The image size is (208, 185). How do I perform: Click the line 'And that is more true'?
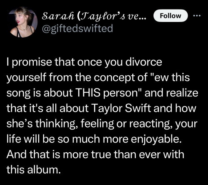click(95, 154)
